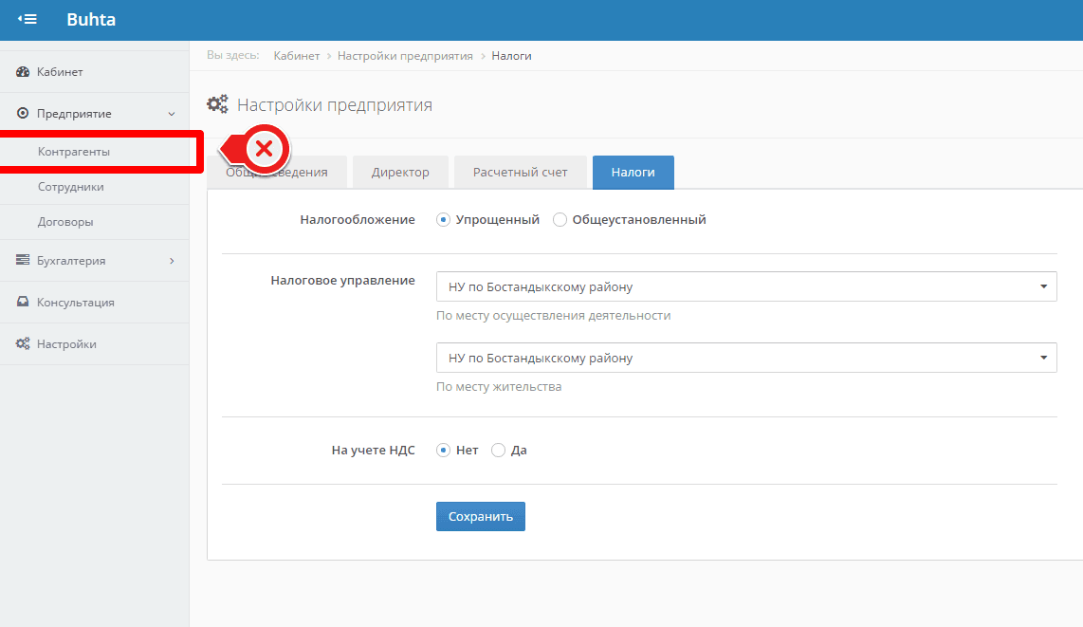Screen dimensions: 1083x627
Task: Switch to the Общие сведения tab
Action: (x=277, y=172)
